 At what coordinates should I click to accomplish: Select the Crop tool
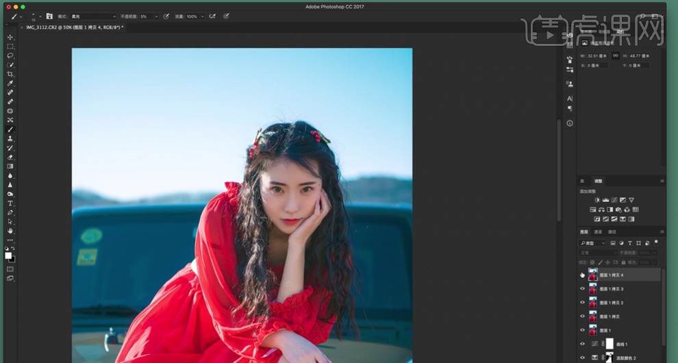[10, 74]
